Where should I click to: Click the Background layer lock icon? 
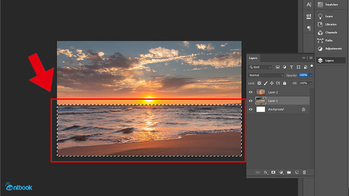pos(303,109)
